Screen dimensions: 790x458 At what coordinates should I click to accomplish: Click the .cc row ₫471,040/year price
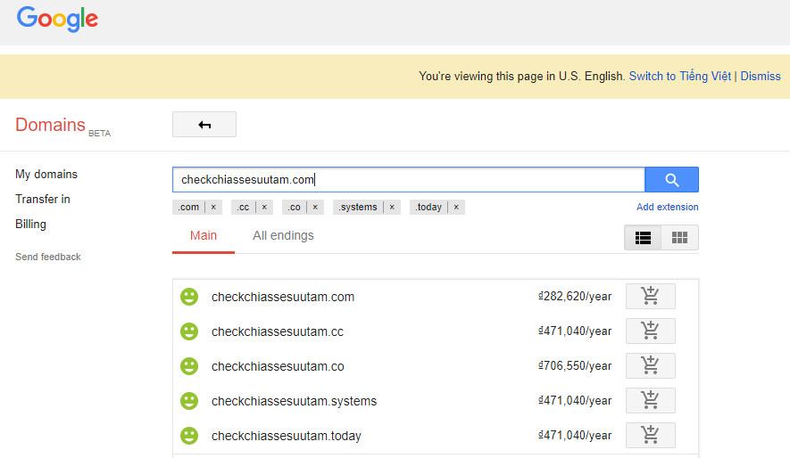tap(575, 331)
